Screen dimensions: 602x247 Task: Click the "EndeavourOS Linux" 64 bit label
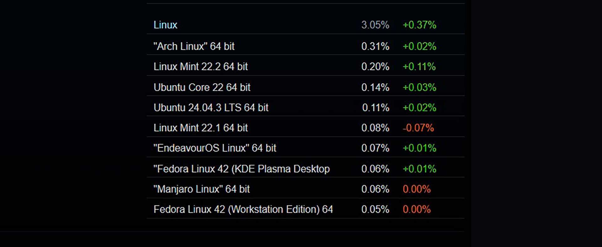point(214,148)
